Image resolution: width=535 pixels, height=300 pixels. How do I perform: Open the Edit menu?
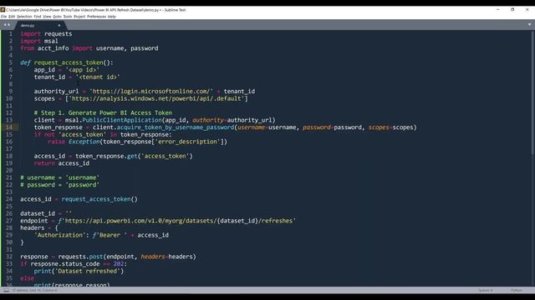tap(12, 17)
